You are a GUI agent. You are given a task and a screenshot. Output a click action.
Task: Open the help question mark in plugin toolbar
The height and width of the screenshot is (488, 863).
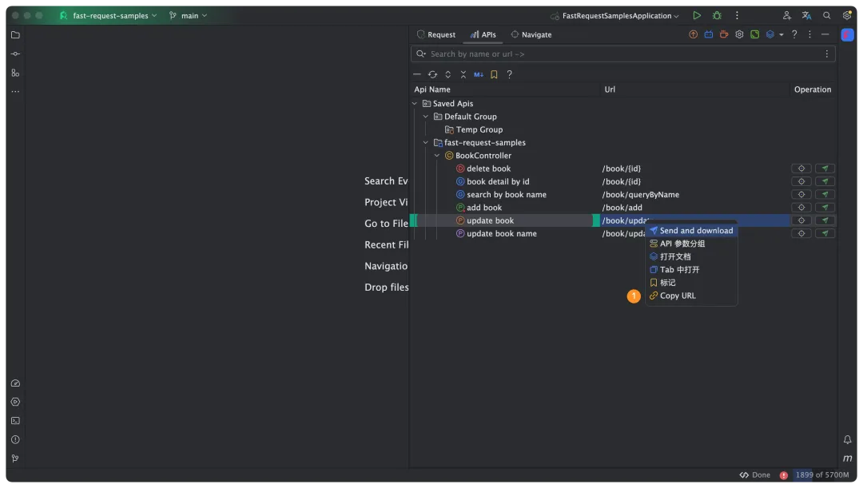(794, 34)
